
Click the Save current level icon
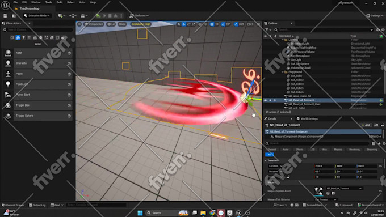point(6,16)
